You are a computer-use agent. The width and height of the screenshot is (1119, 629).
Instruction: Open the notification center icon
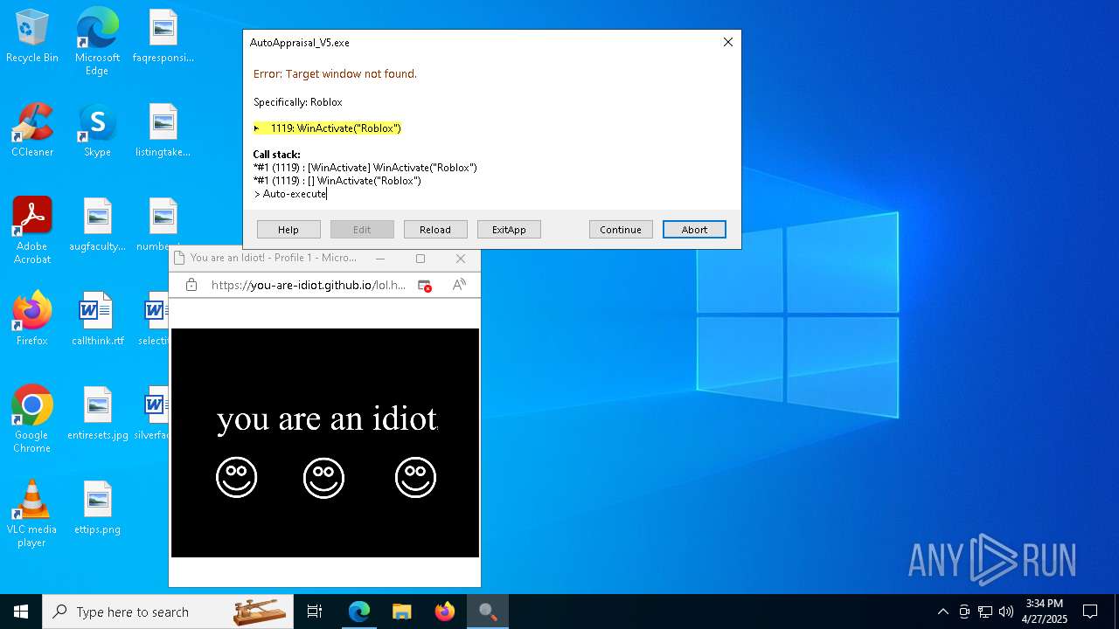click(1090, 612)
